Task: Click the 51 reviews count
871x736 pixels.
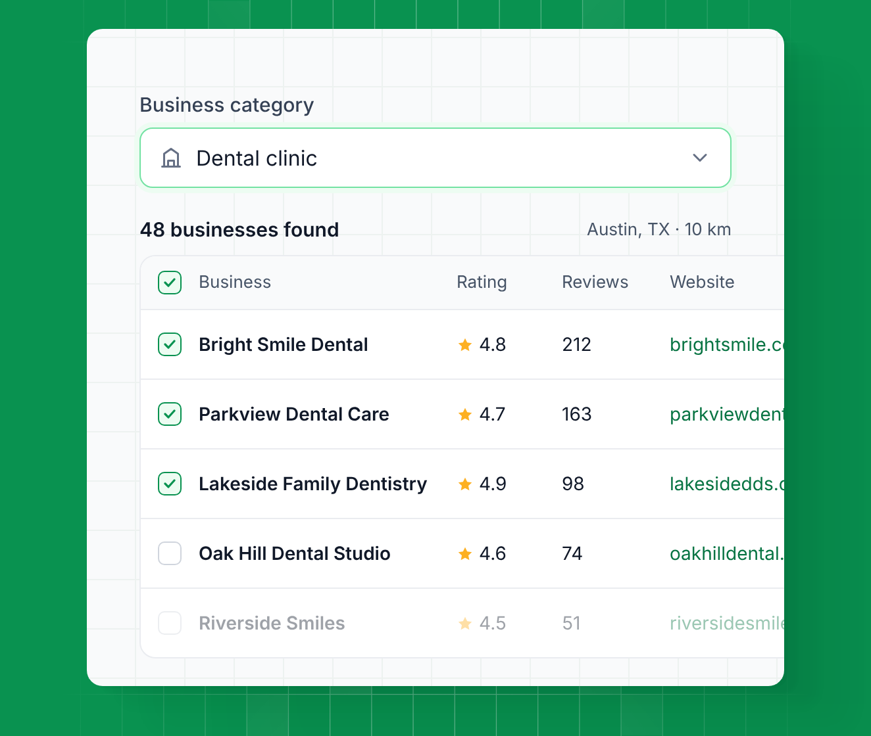Action: 572,623
